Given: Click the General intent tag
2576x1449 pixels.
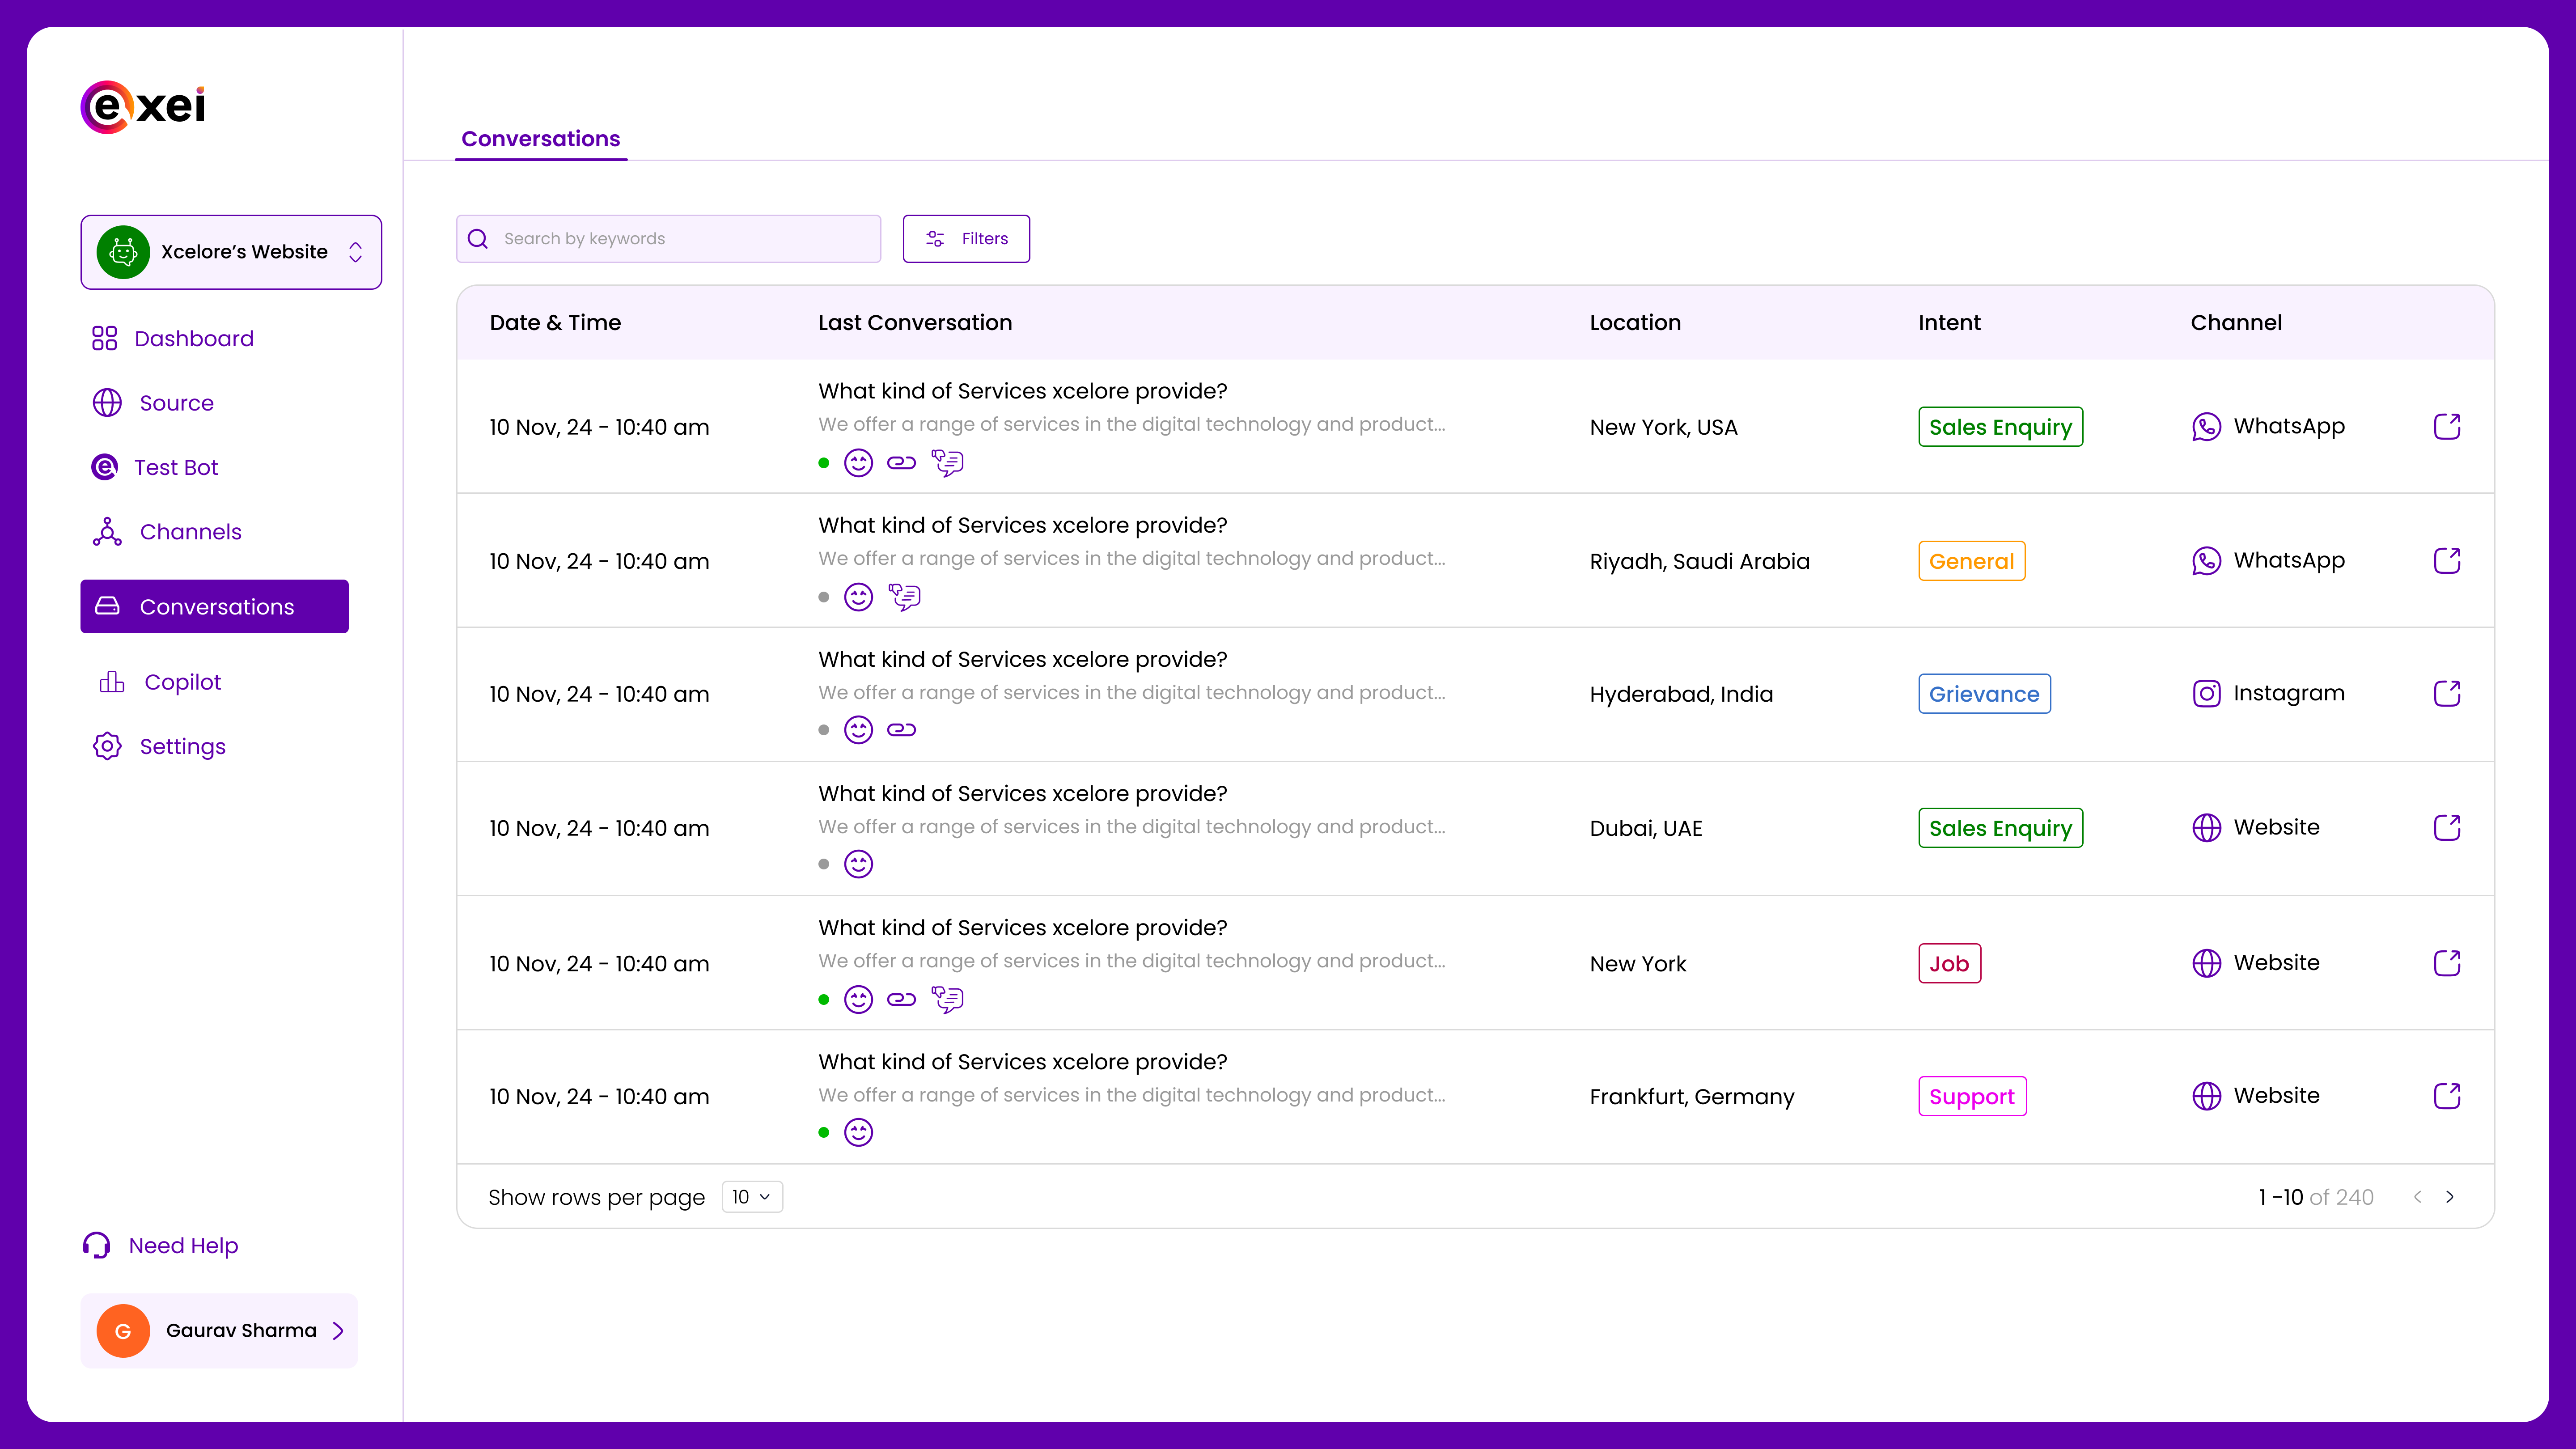Looking at the screenshot, I should pos(1971,561).
